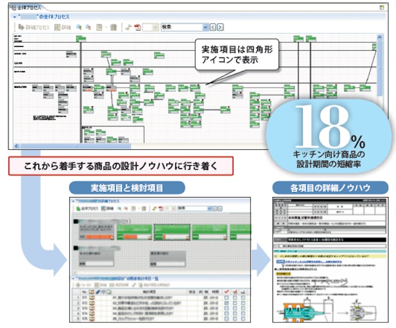396x328 pixels.
Task: Click the pin icon in the 詳細プロセス toolbar
Action: point(154,208)
